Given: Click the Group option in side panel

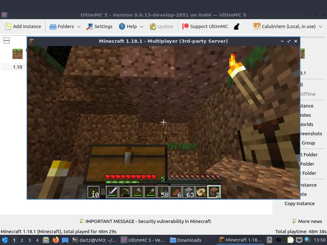Looking at the screenshot, I should [x=308, y=143].
